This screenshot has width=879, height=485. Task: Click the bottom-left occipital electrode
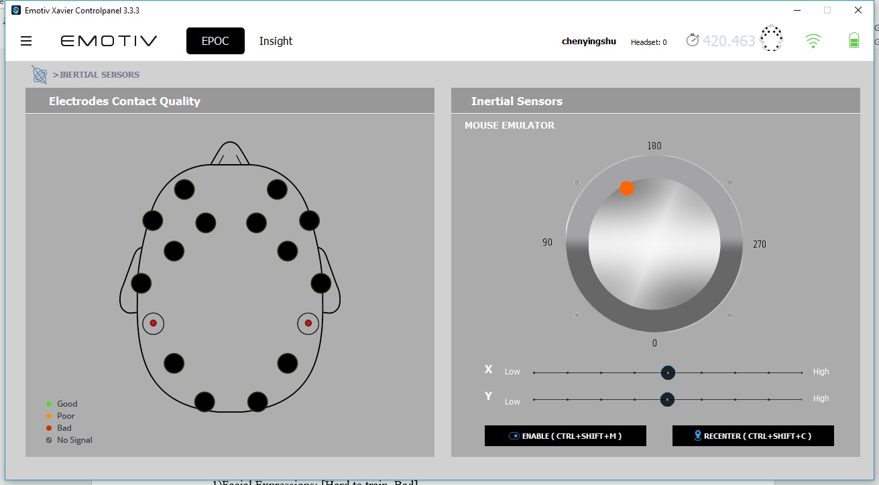pos(204,402)
